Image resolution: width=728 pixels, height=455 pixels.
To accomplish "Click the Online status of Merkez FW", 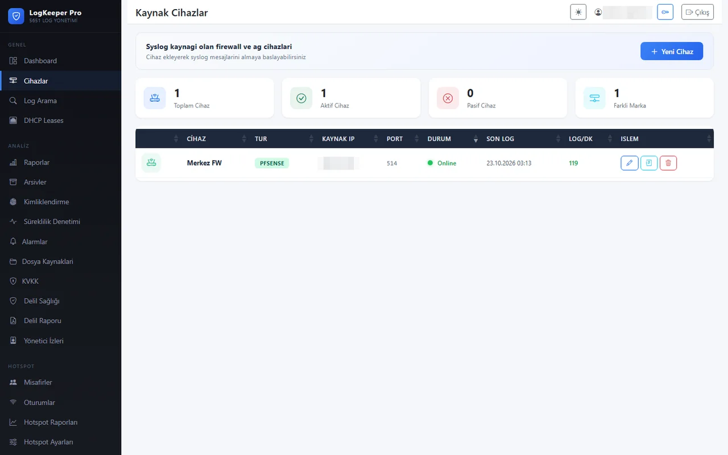I will coord(442,163).
